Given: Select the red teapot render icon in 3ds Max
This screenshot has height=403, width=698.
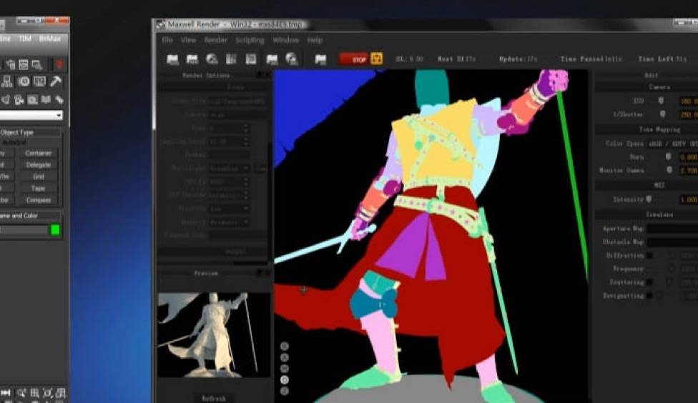Looking at the screenshot, I should coord(59,64).
